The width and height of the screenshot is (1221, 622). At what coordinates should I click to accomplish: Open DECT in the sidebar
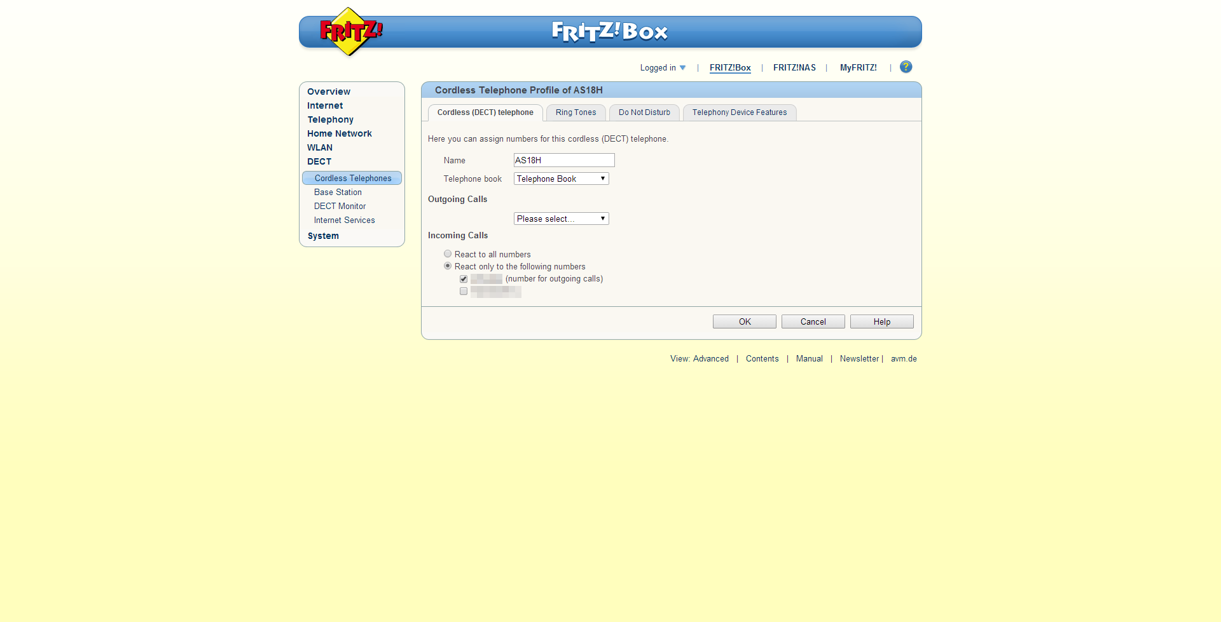319,161
